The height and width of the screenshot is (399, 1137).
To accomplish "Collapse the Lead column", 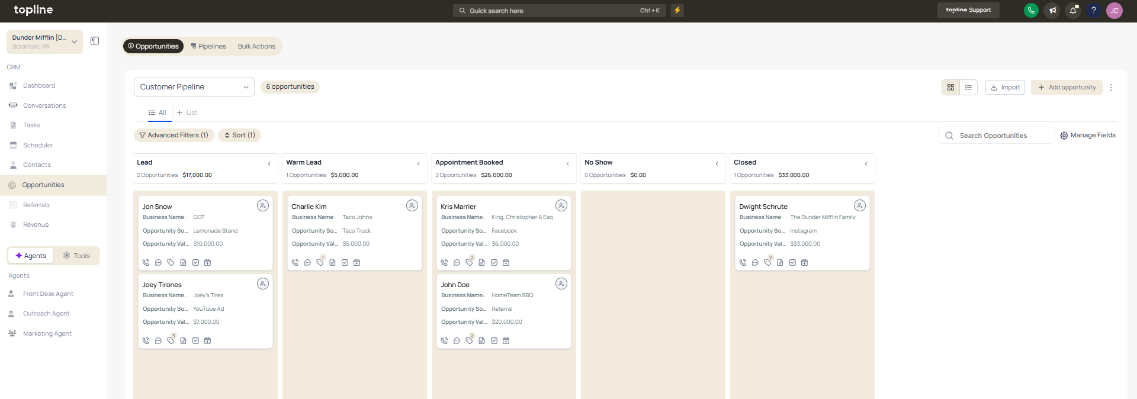I will 269,163.
